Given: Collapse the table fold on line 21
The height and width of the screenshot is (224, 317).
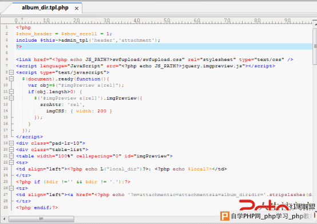Looking at the screenshot, I should coord(11,156).
